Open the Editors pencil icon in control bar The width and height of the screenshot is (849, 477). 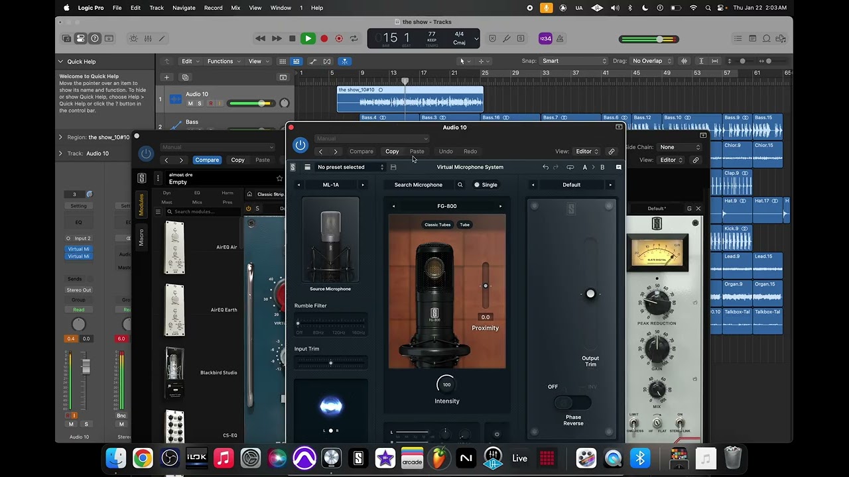click(x=161, y=38)
